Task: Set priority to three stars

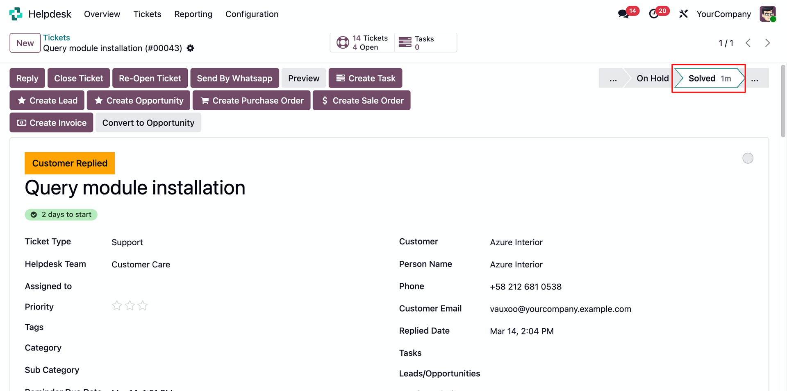Action: [x=143, y=306]
